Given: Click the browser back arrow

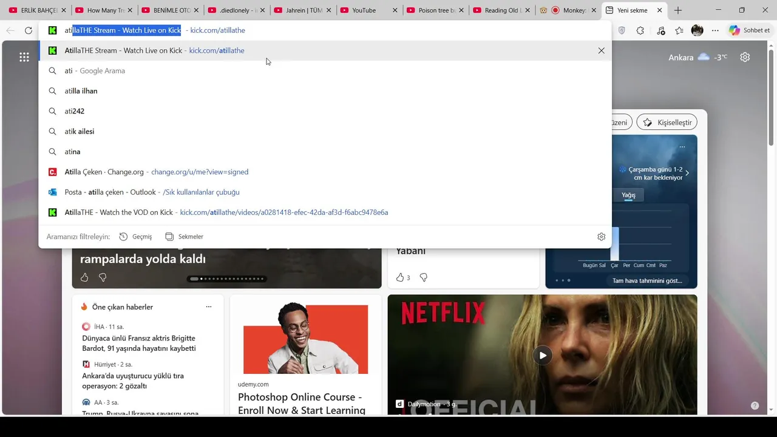Looking at the screenshot, I should [x=10, y=30].
